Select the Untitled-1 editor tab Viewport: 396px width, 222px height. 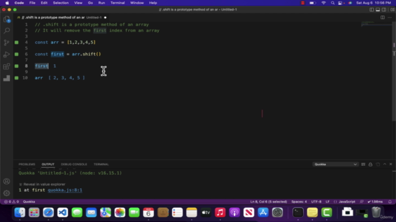point(62,17)
